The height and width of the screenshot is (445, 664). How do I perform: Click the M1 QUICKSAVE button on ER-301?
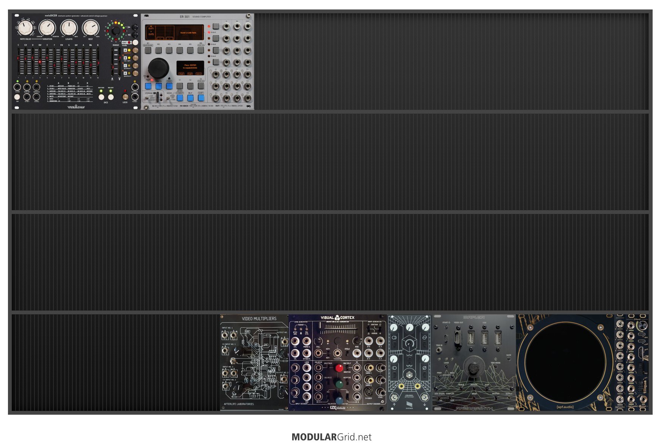coord(148,50)
